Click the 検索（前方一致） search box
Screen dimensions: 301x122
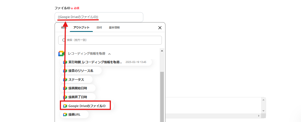110,40
